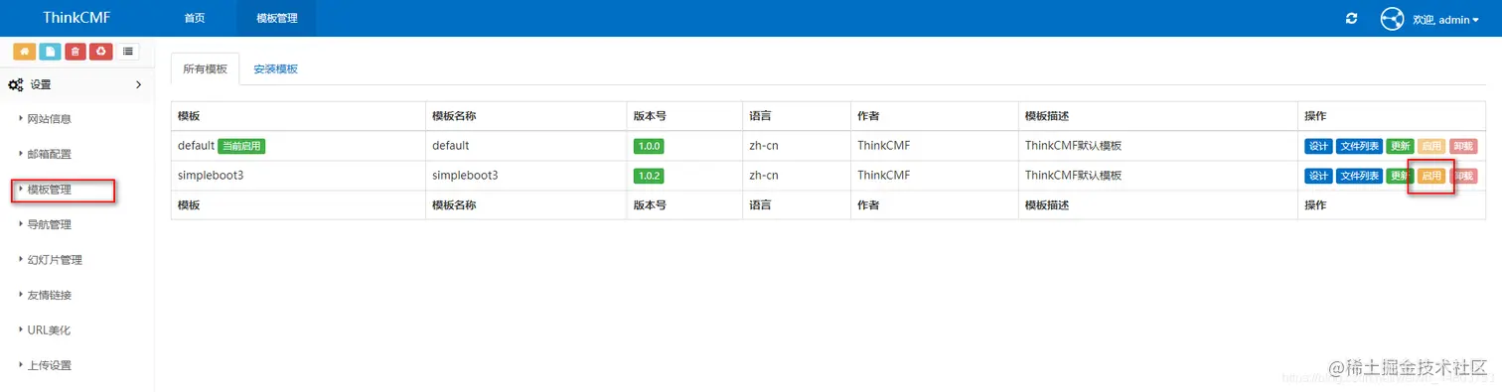Open URL美化 in the sidebar
Image resolution: width=1502 pixels, height=392 pixels.
[49, 330]
